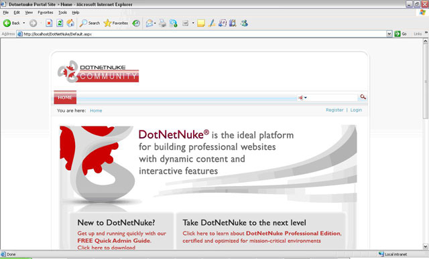Open the Search pane magnifier button
This screenshot has height=259, width=429.
[x=90, y=23]
